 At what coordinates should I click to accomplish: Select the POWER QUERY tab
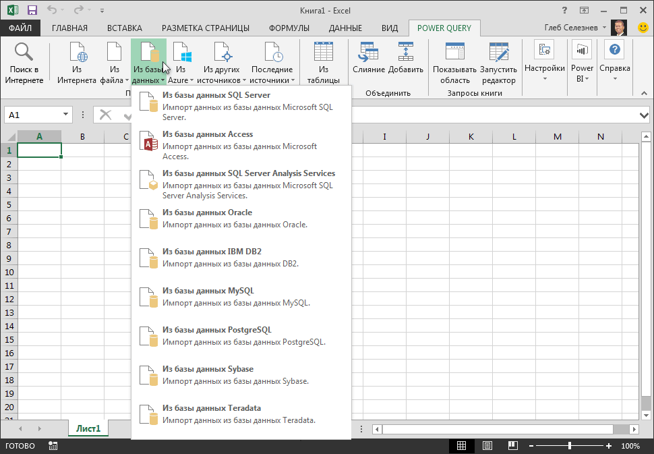coord(444,28)
